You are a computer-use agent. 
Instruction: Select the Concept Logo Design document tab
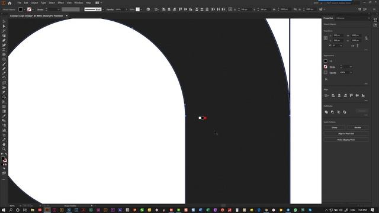[36, 16]
